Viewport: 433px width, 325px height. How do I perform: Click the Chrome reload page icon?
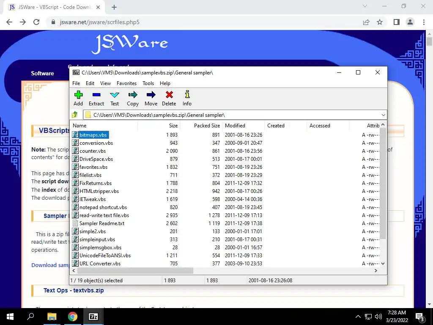(36, 22)
